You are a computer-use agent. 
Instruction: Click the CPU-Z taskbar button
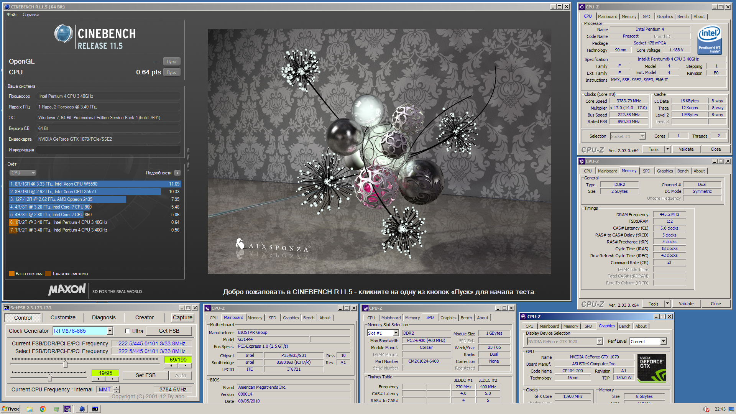(67, 409)
